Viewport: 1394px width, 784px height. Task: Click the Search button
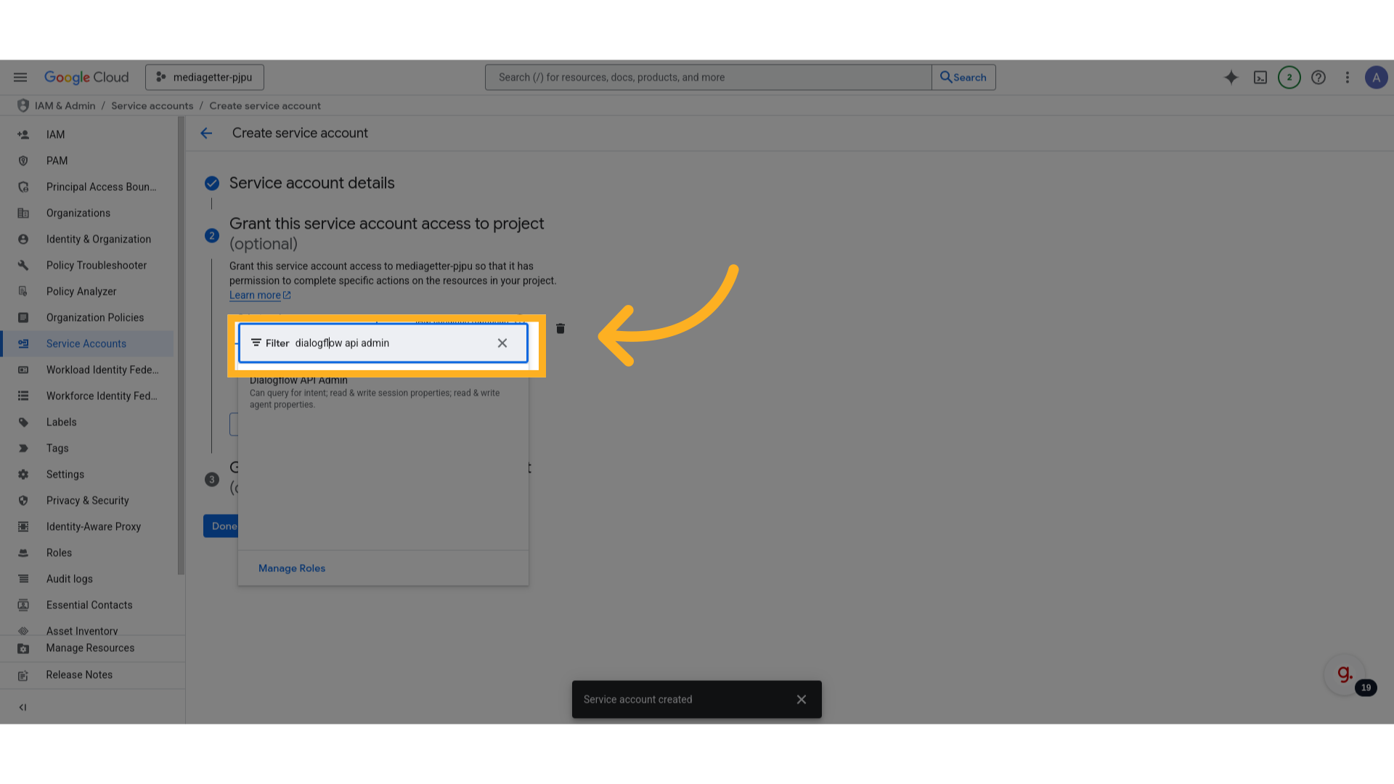(963, 77)
